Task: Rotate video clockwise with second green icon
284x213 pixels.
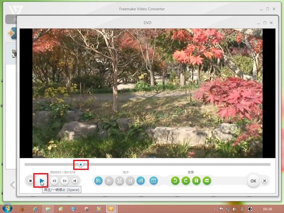Action: [x=186, y=181]
